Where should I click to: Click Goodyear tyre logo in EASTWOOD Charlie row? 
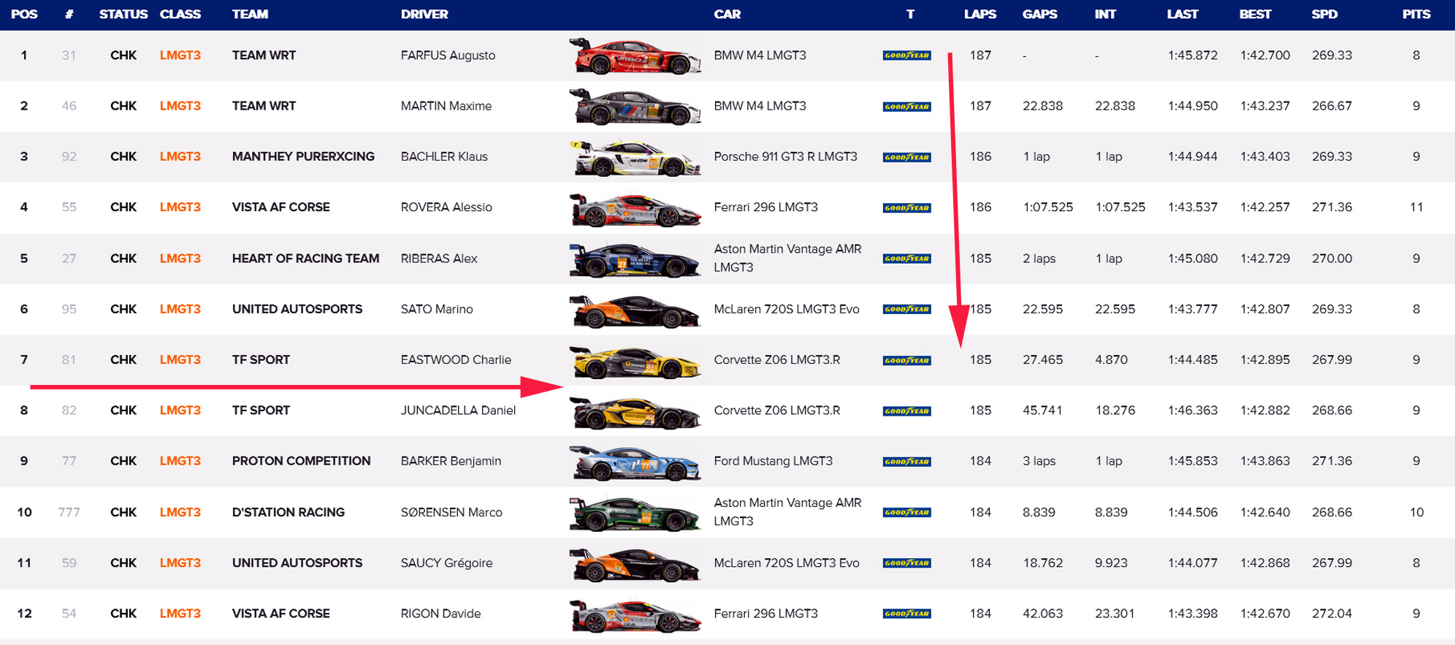coord(906,360)
